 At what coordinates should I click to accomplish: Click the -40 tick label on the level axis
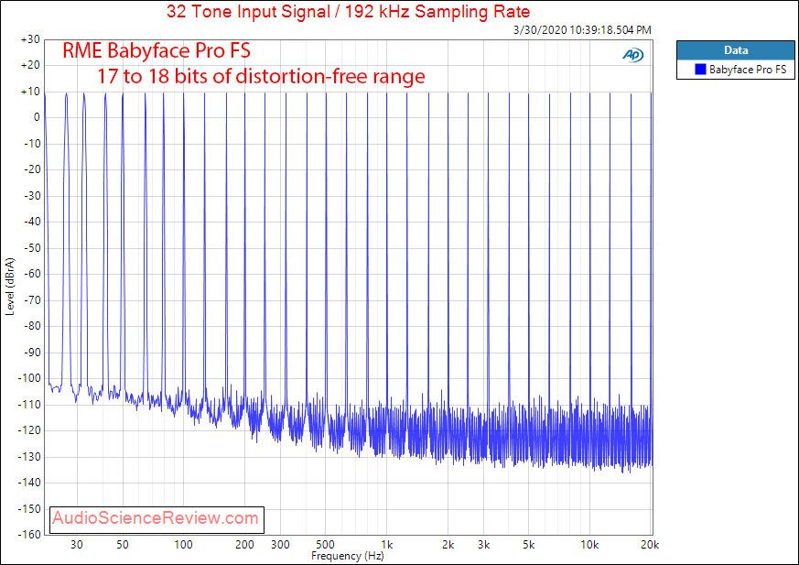pyautogui.click(x=32, y=222)
